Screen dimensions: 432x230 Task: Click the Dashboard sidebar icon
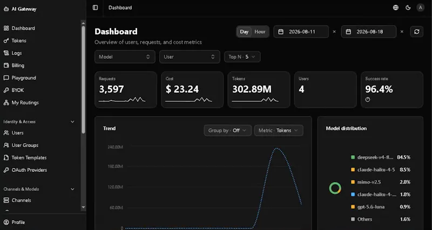click(6, 29)
